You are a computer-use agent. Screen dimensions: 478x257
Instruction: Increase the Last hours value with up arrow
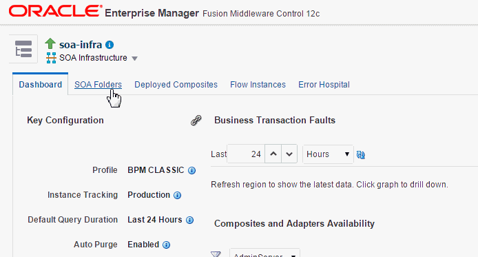click(273, 154)
